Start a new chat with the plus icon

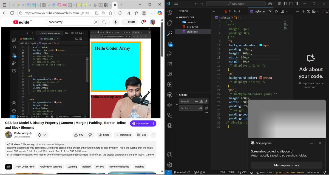click(x=303, y=11)
